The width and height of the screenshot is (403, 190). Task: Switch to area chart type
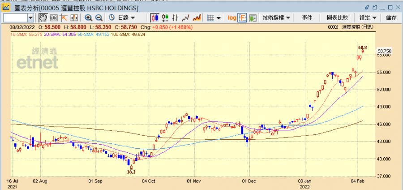click(197, 18)
